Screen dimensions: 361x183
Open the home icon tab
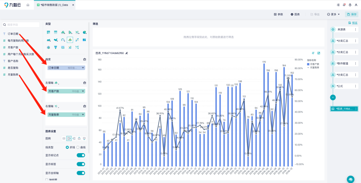pyautogui.click(x=28, y=5)
